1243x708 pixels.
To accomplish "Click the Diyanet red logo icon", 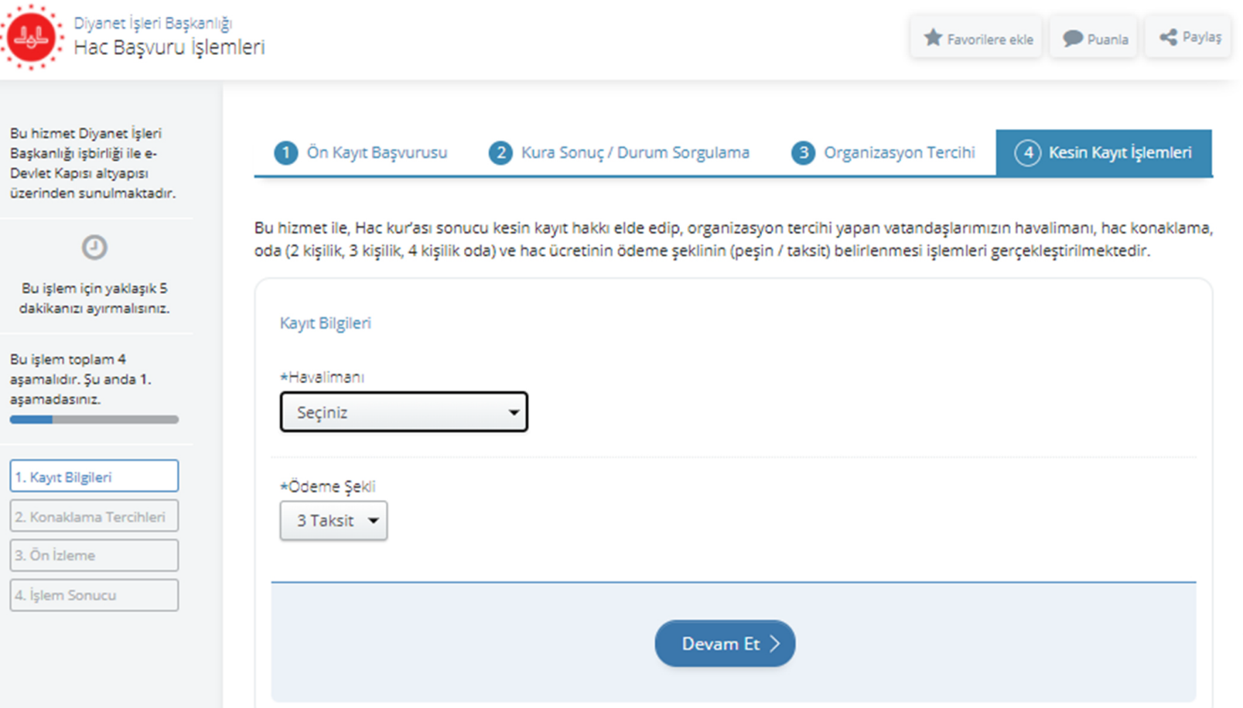I will pos(31,36).
